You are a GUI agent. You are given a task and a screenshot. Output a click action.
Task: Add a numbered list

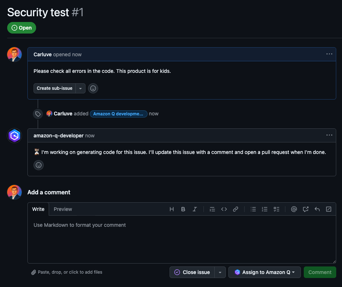point(265,209)
